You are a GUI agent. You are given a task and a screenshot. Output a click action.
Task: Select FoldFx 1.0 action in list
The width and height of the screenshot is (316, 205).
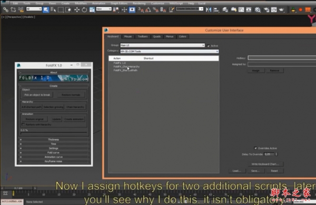[120, 63]
